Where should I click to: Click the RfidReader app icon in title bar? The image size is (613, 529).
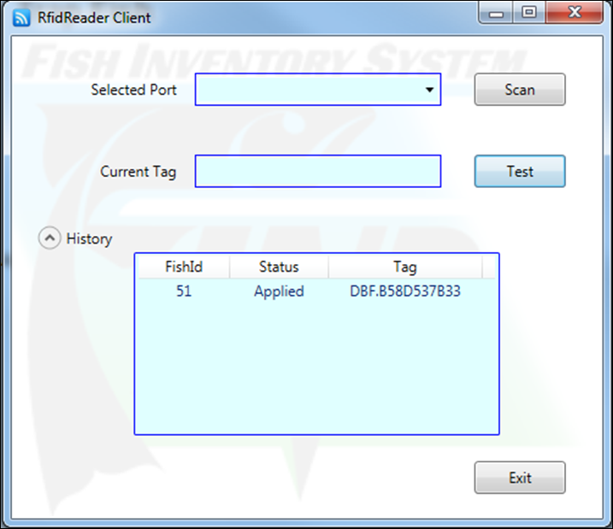click(22, 16)
